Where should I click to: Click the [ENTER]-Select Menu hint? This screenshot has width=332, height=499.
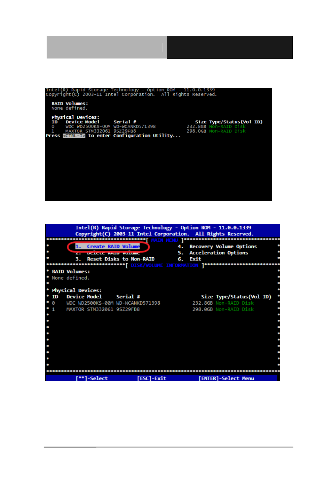[226, 378]
